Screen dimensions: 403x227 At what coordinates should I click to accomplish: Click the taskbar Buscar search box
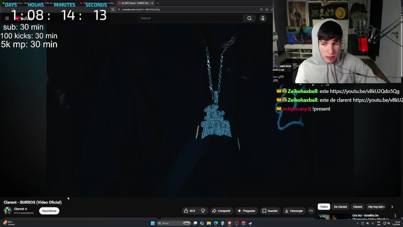[174, 223]
